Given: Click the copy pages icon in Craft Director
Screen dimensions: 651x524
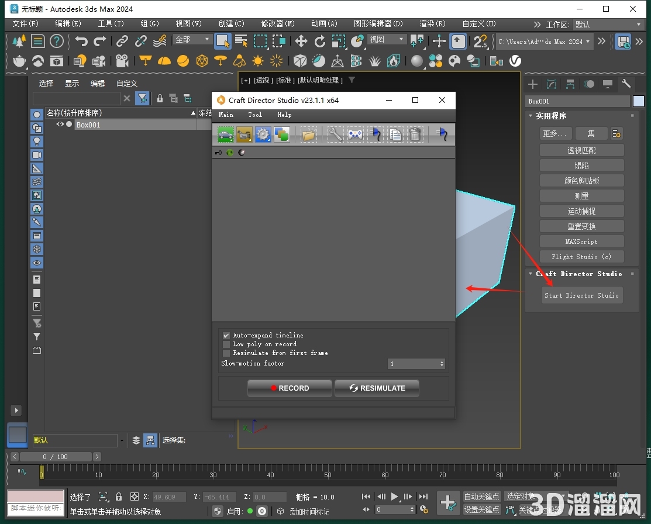Looking at the screenshot, I should point(395,135).
